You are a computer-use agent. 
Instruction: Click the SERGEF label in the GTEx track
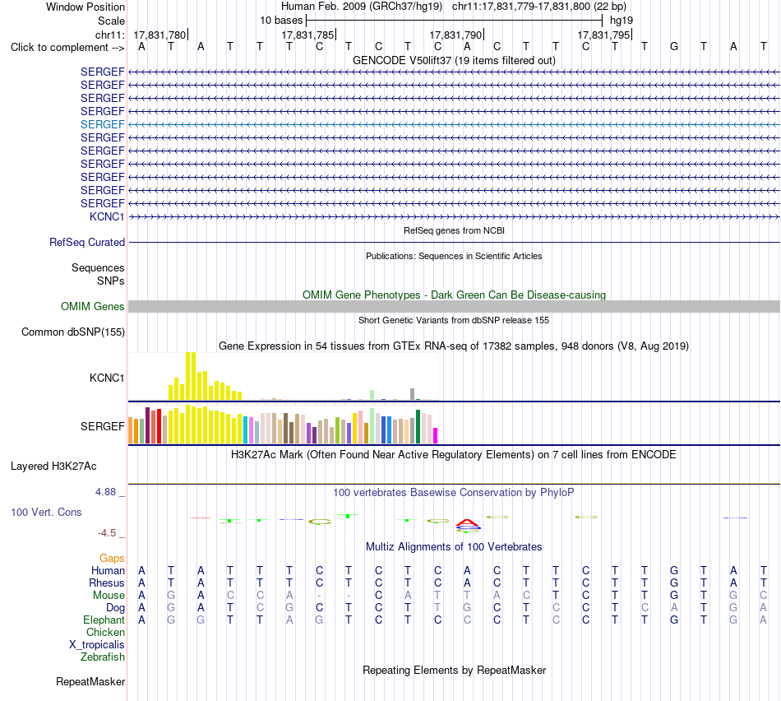tap(102, 426)
